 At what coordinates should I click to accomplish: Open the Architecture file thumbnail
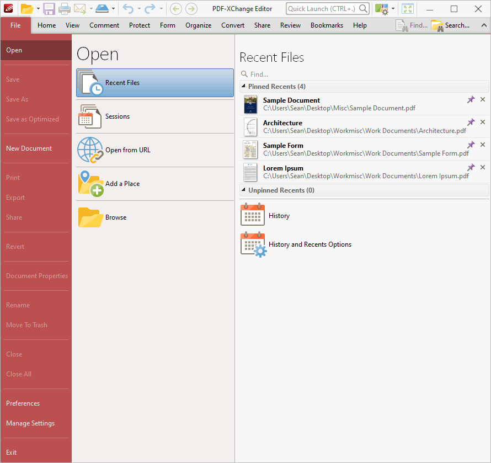tap(250, 127)
